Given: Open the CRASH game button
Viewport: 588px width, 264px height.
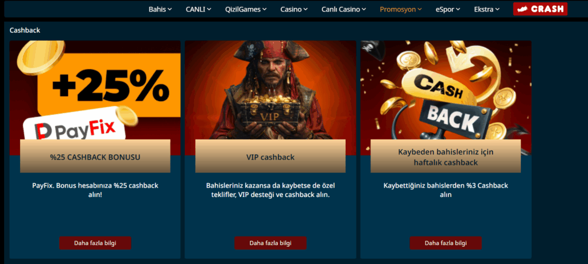Looking at the screenshot, I should tap(540, 9).
